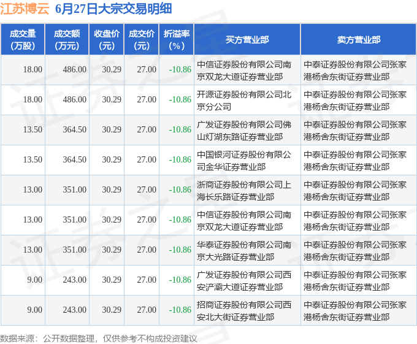This screenshot has height=344, width=417.
Task: Click 351.00 amount in 华泰证券 row
Action: pos(74,250)
